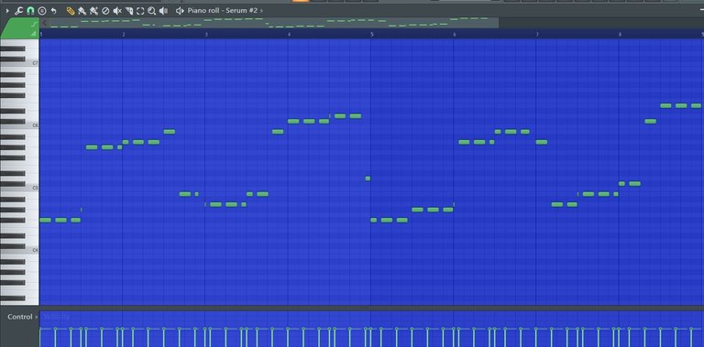Screen dimensions: 704x347
Task: Click the C5 piano key
Action: (19, 189)
